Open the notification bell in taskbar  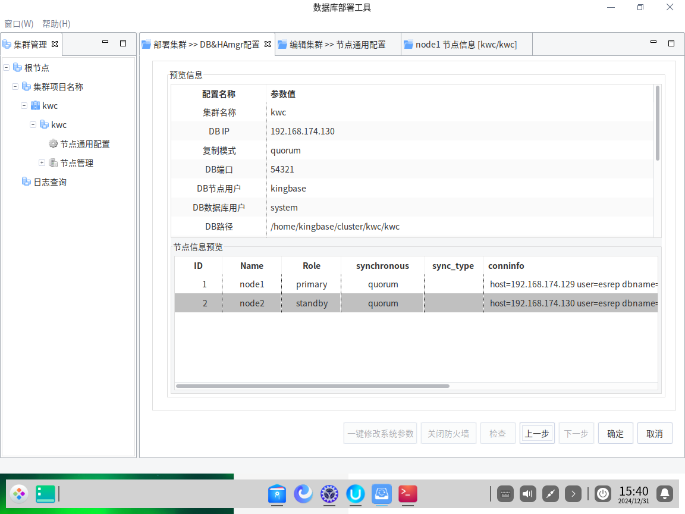pos(665,493)
